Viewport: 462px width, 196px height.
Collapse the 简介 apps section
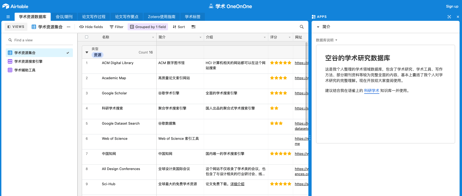318,27
